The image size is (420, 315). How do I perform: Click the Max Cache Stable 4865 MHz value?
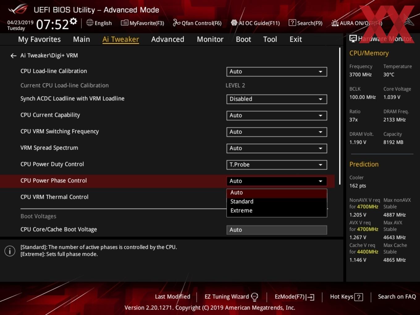(x=394, y=260)
